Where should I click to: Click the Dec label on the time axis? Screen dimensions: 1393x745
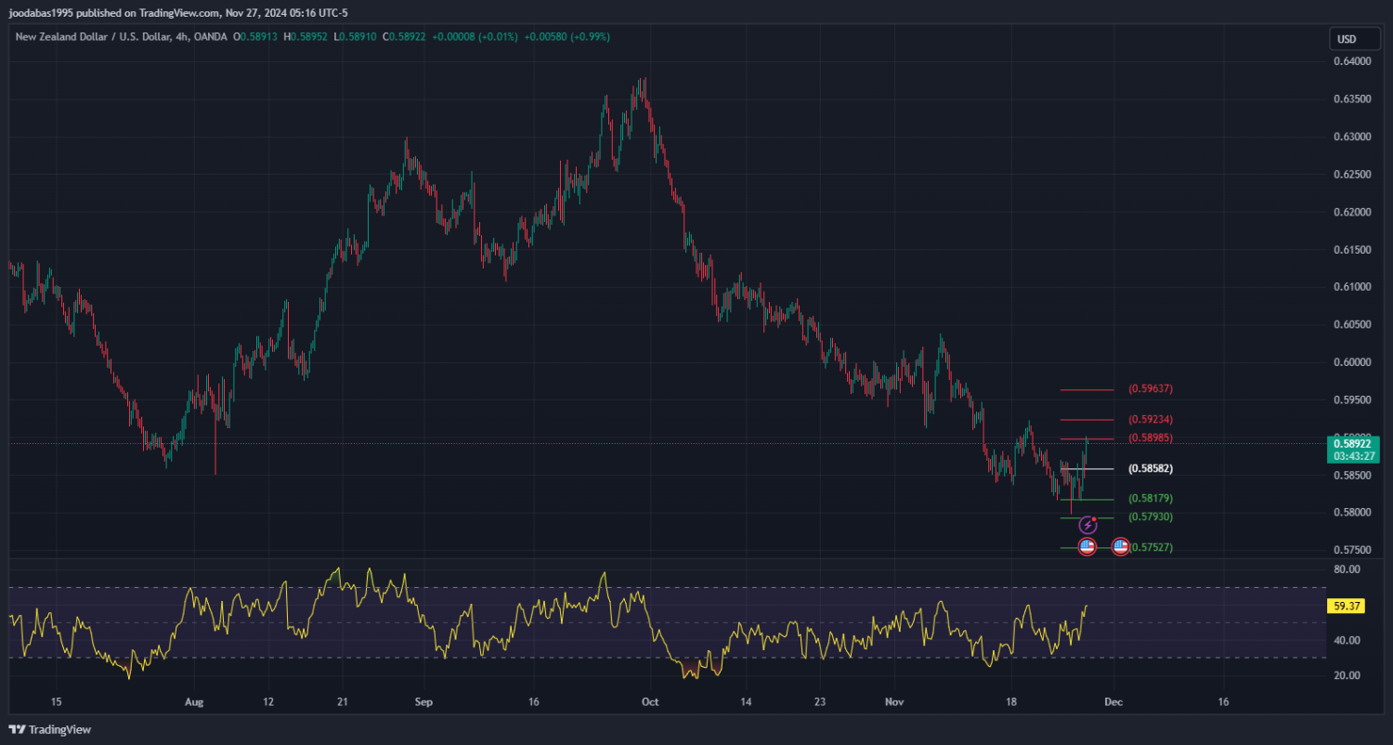click(1113, 702)
